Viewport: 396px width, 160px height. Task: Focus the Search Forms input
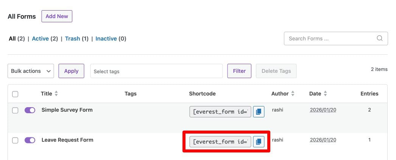[x=336, y=38]
